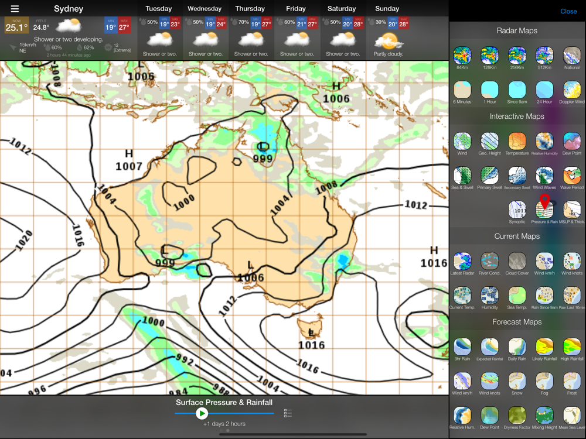Select the Pressure & Rain map
This screenshot has height=439, width=586.
544,210
